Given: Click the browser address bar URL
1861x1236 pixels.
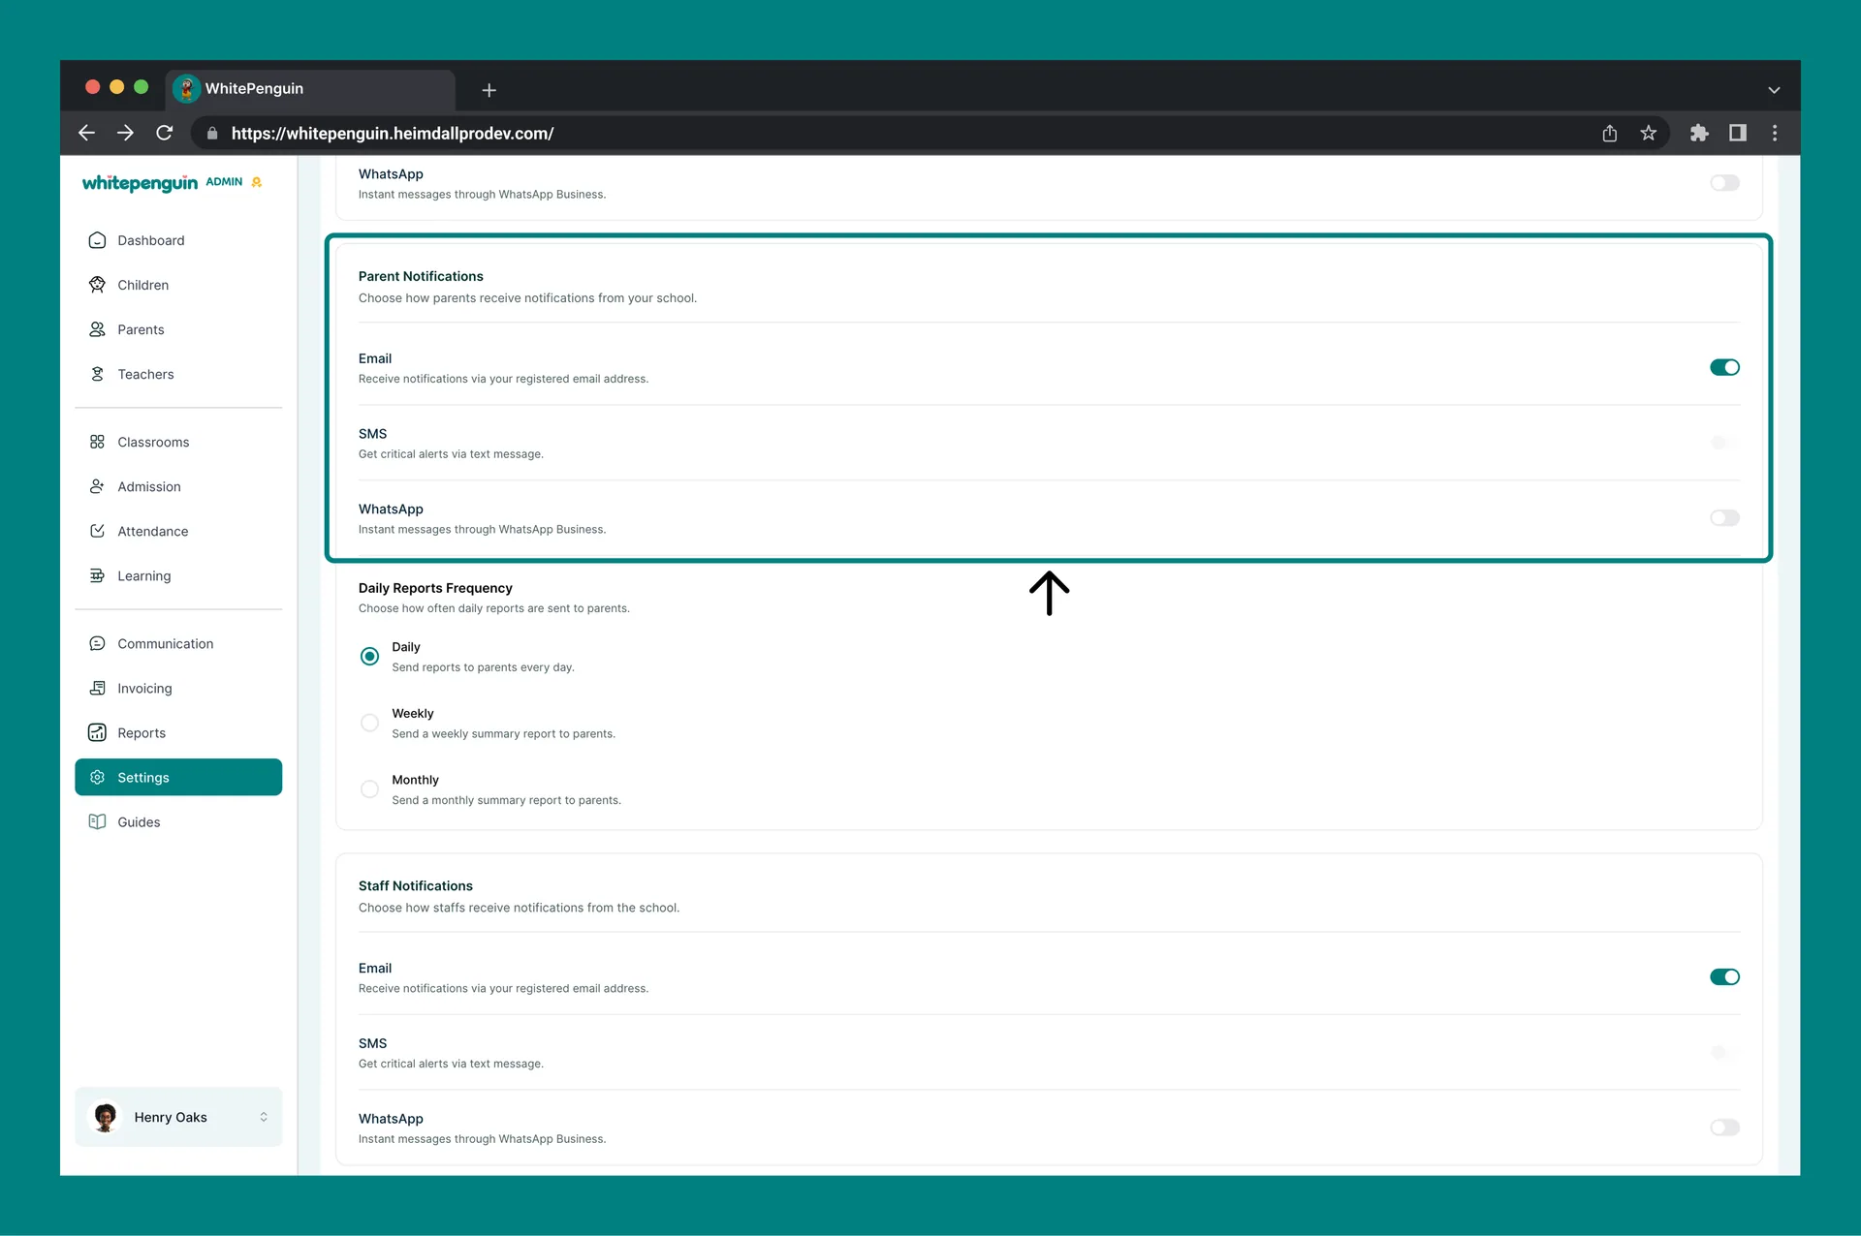Looking at the screenshot, I should pos(393,134).
